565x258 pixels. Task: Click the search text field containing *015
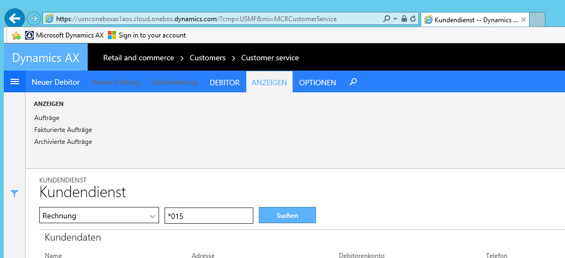pyautogui.click(x=209, y=216)
